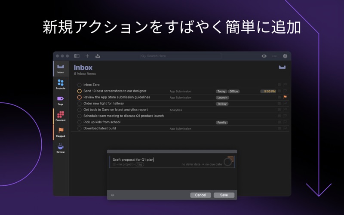The image size is (344, 215).
Task: Open note icon on Send 10 best screenshots row
Action: click(279, 91)
